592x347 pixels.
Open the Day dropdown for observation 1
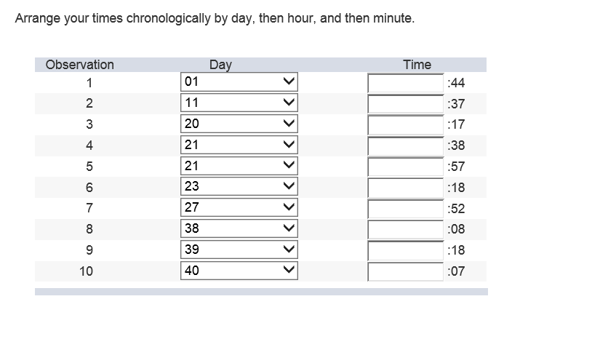click(x=239, y=81)
